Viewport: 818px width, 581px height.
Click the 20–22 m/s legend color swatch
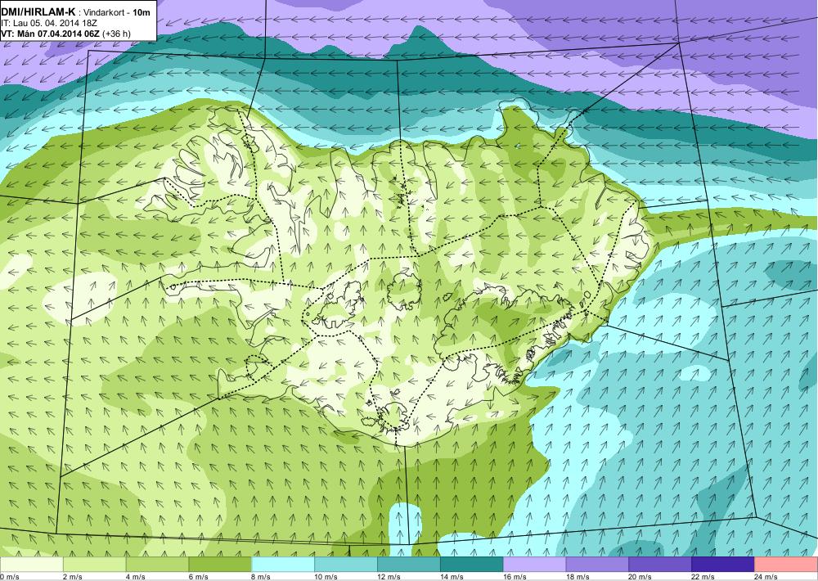pos(660,565)
